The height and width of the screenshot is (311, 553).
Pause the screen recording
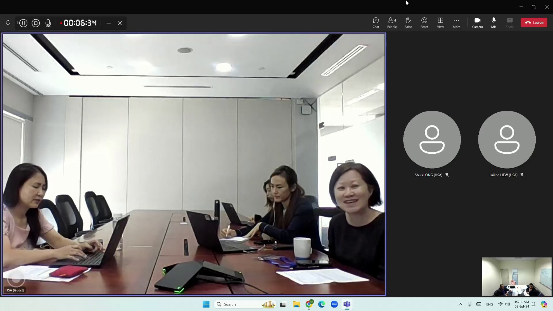coord(24,23)
